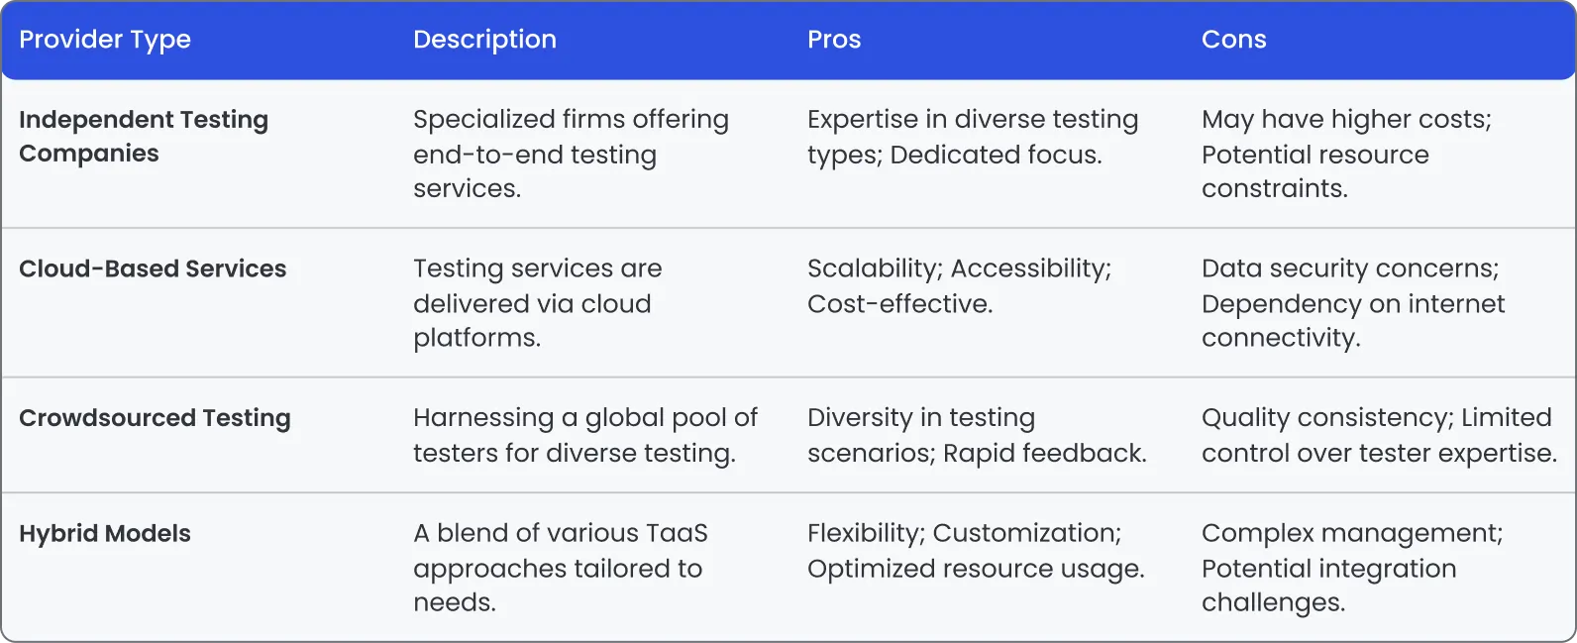Click the "Diversity in testing scenarios" pros cell
Viewport: 1577px width, 643px height.
976,435
